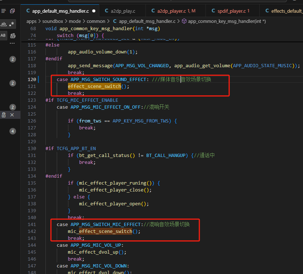The width and height of the screenshot is (303, 274).
Task: Switch to the a2dp_player.c tab
Action: (176, 11)
